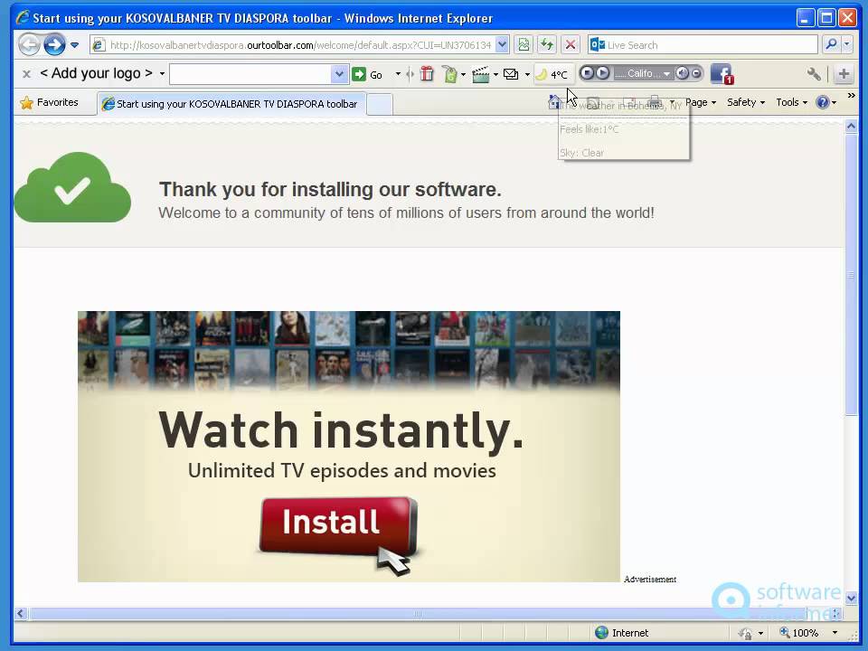Click vertical scrollbar up arrow
The width and height of the screenshot is (868, 651).
(851, 127)
